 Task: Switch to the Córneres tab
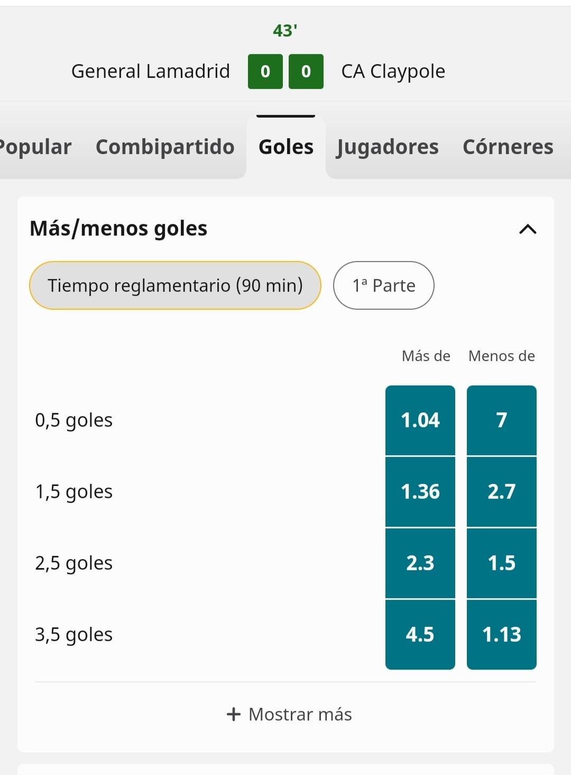click(508, 147)
